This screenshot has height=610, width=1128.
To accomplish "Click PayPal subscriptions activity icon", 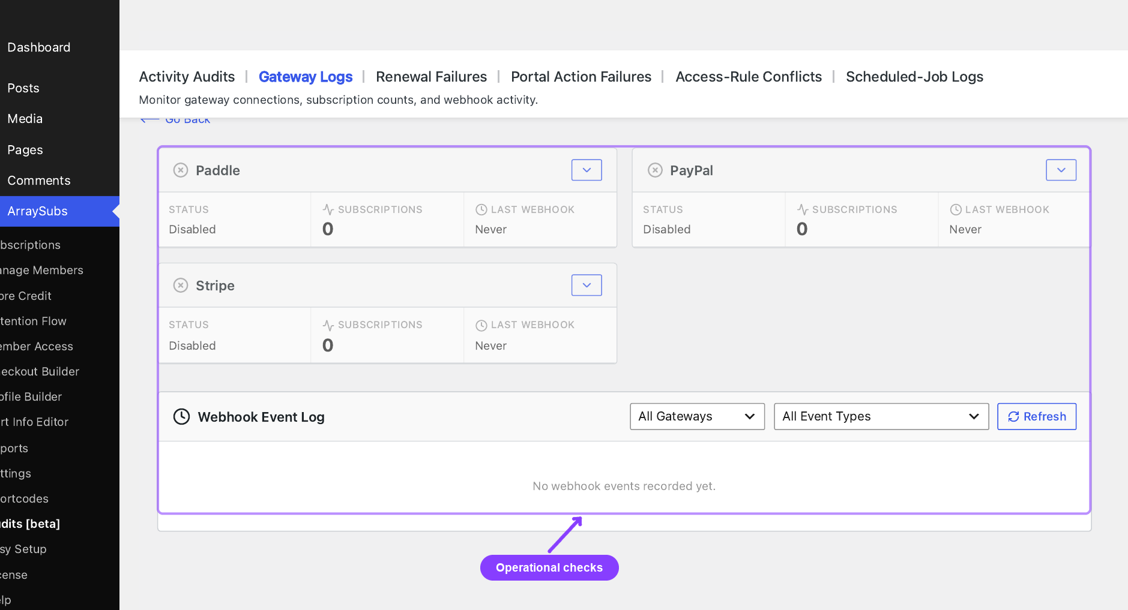I will tap(803, 209).
